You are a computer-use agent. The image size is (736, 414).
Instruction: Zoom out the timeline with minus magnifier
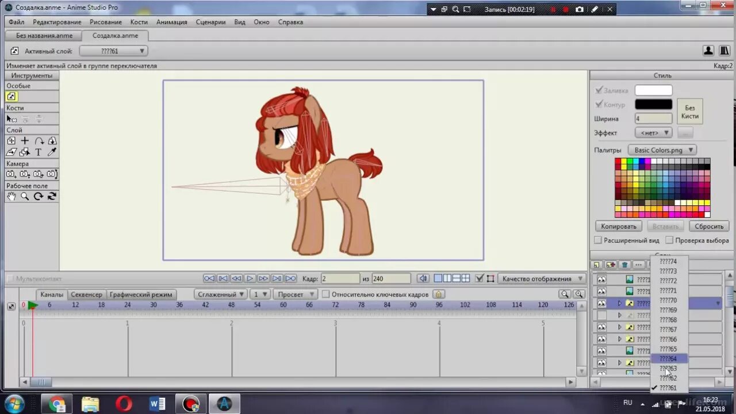[x=565, y=294]
